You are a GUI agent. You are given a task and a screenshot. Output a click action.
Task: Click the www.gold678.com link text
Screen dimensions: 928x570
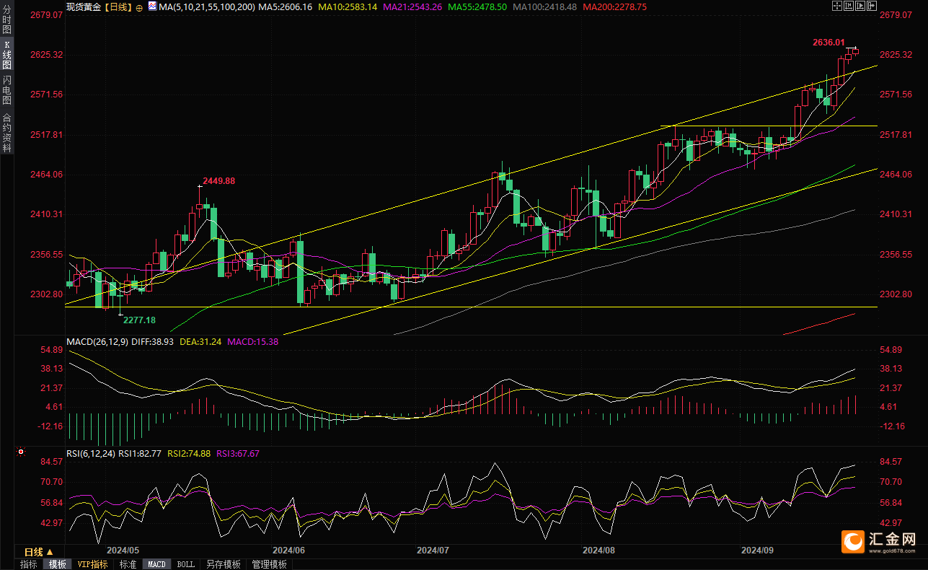(x=893, y=552)
